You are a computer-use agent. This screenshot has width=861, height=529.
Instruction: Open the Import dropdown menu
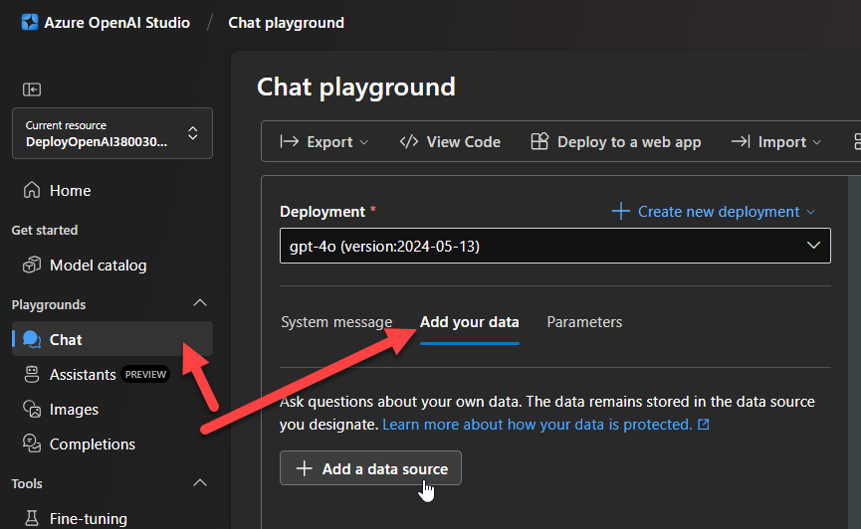776,141
